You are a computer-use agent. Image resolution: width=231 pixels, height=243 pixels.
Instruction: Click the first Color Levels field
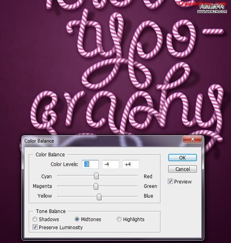pyautogui.click(x=90, y=164)
